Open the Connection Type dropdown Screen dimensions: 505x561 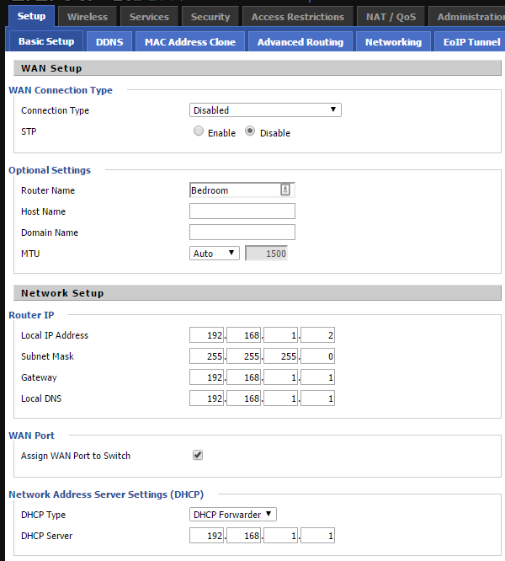[x=265, y=110]
